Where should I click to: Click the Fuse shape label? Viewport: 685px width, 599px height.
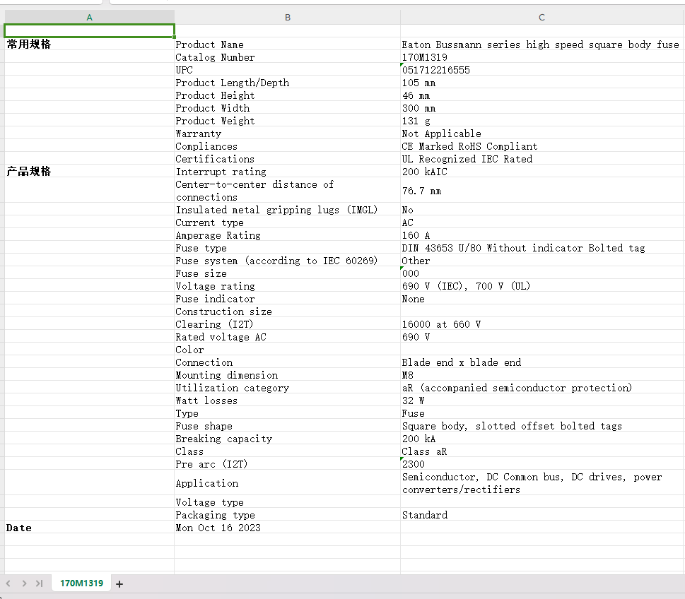(288, 426)
